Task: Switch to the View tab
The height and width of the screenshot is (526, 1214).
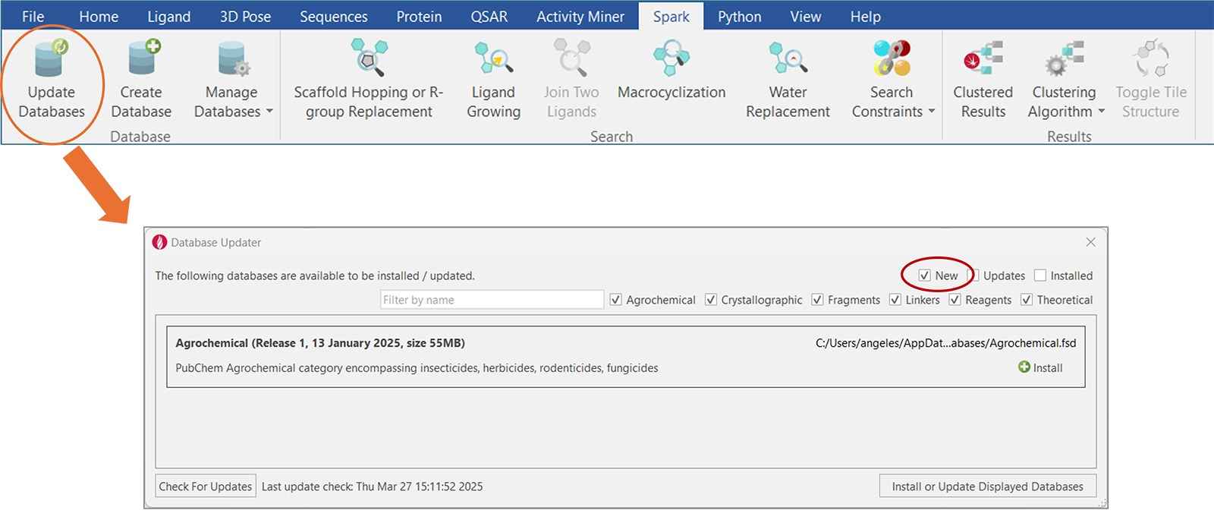Action: tap(806, 17)
